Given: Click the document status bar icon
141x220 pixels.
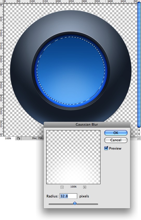Looking at the screenshot, I should pos(18,138).
